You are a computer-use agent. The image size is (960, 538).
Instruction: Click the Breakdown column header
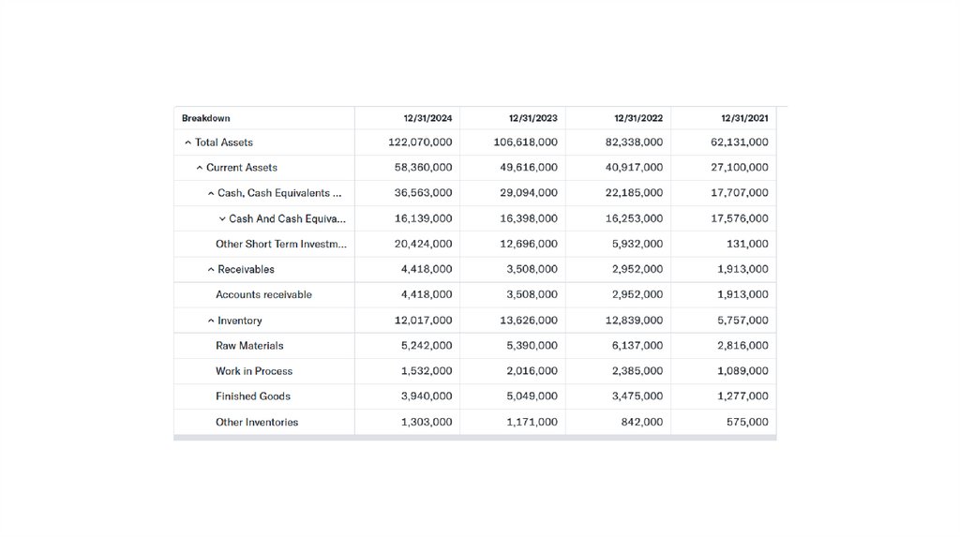[x=206, y=118]
